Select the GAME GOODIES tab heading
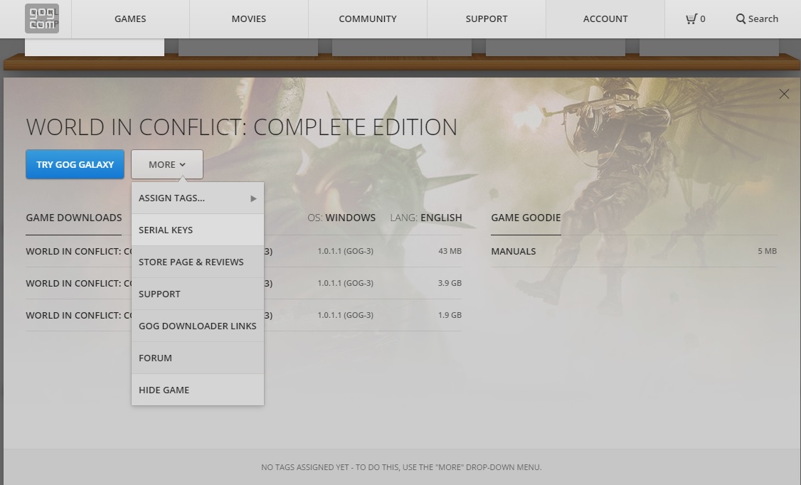Image resolution: width=801 pixels, height=485 pixels. pos(526,218)
